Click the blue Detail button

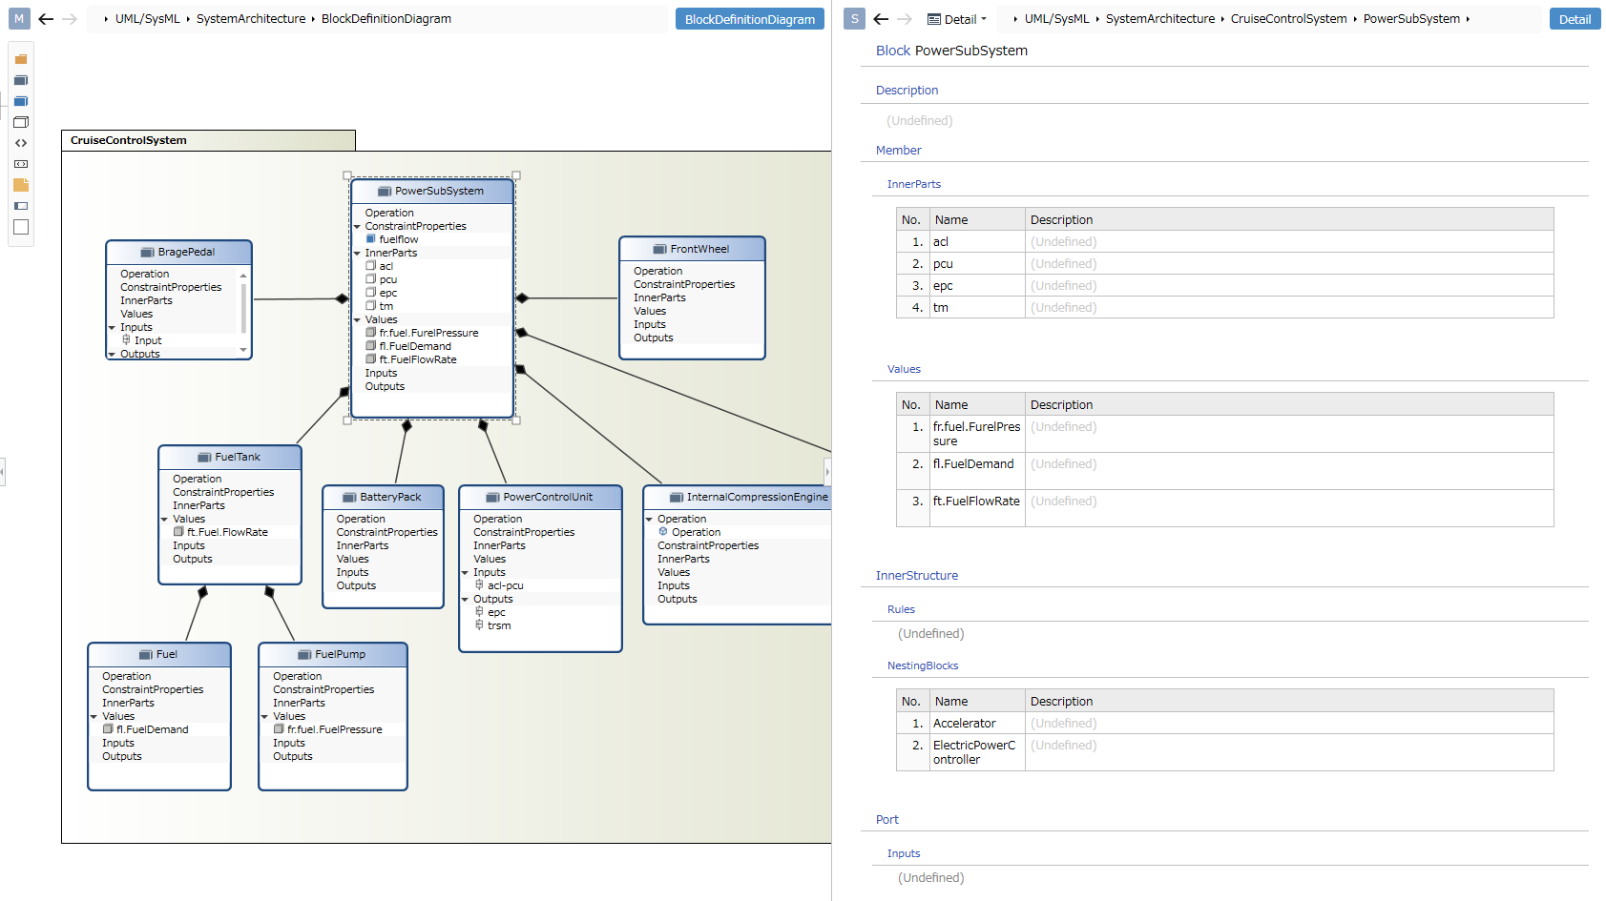pyautogui.click(x=1575, y=19)
